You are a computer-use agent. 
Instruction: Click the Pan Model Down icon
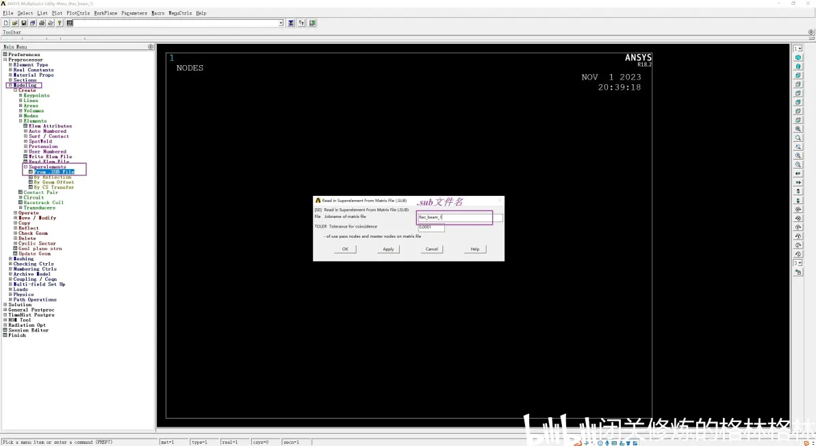[x=798, y=200]
